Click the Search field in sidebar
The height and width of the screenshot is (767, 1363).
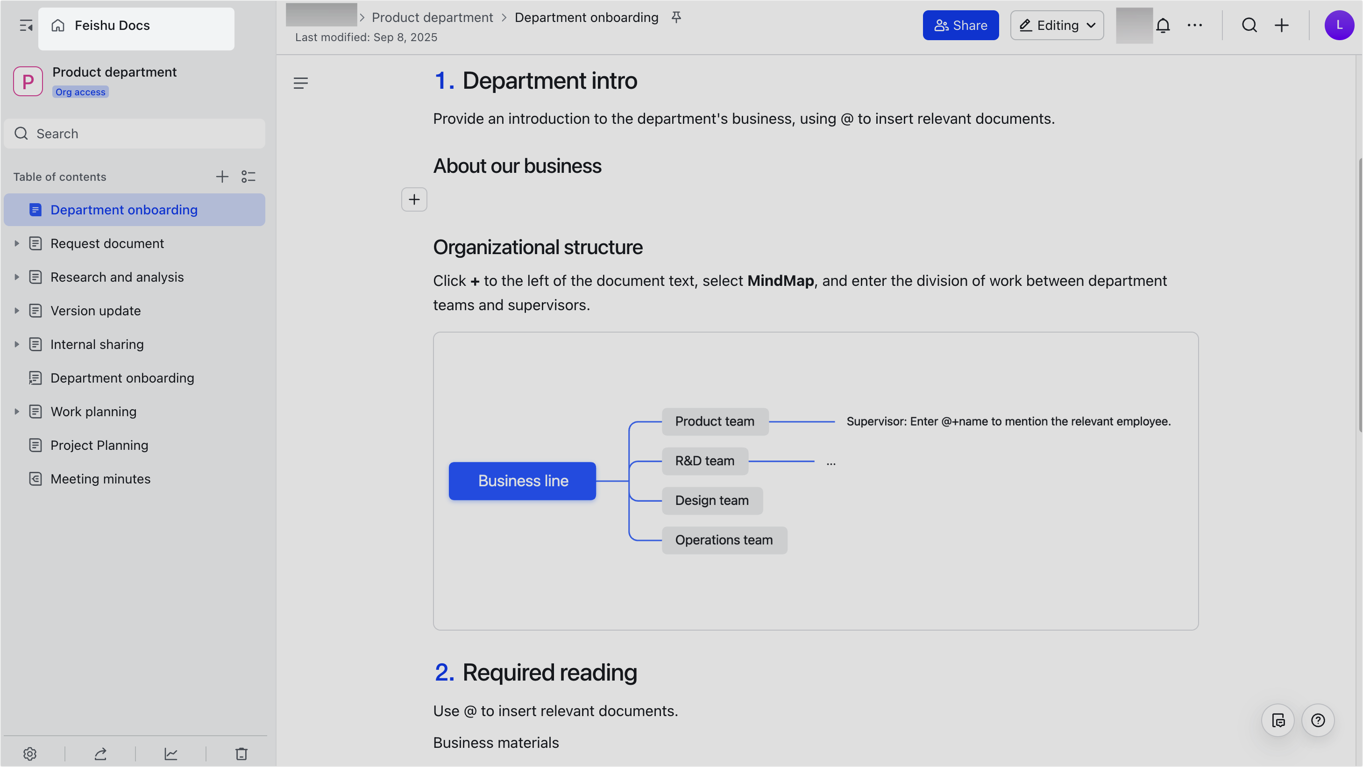(135, 134)
